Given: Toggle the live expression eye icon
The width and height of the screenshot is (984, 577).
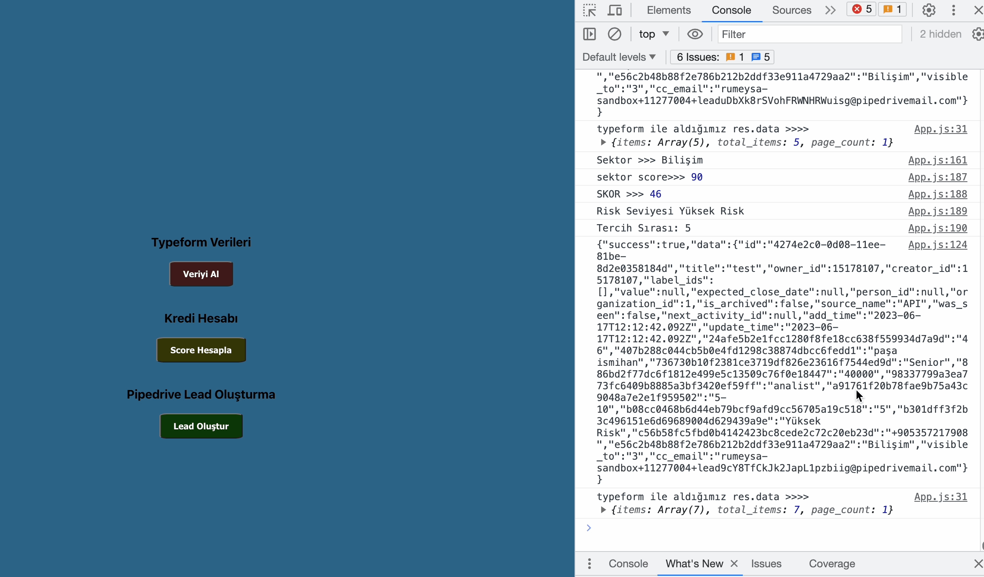Looking at the screenshot, I should tap(695, 34).
